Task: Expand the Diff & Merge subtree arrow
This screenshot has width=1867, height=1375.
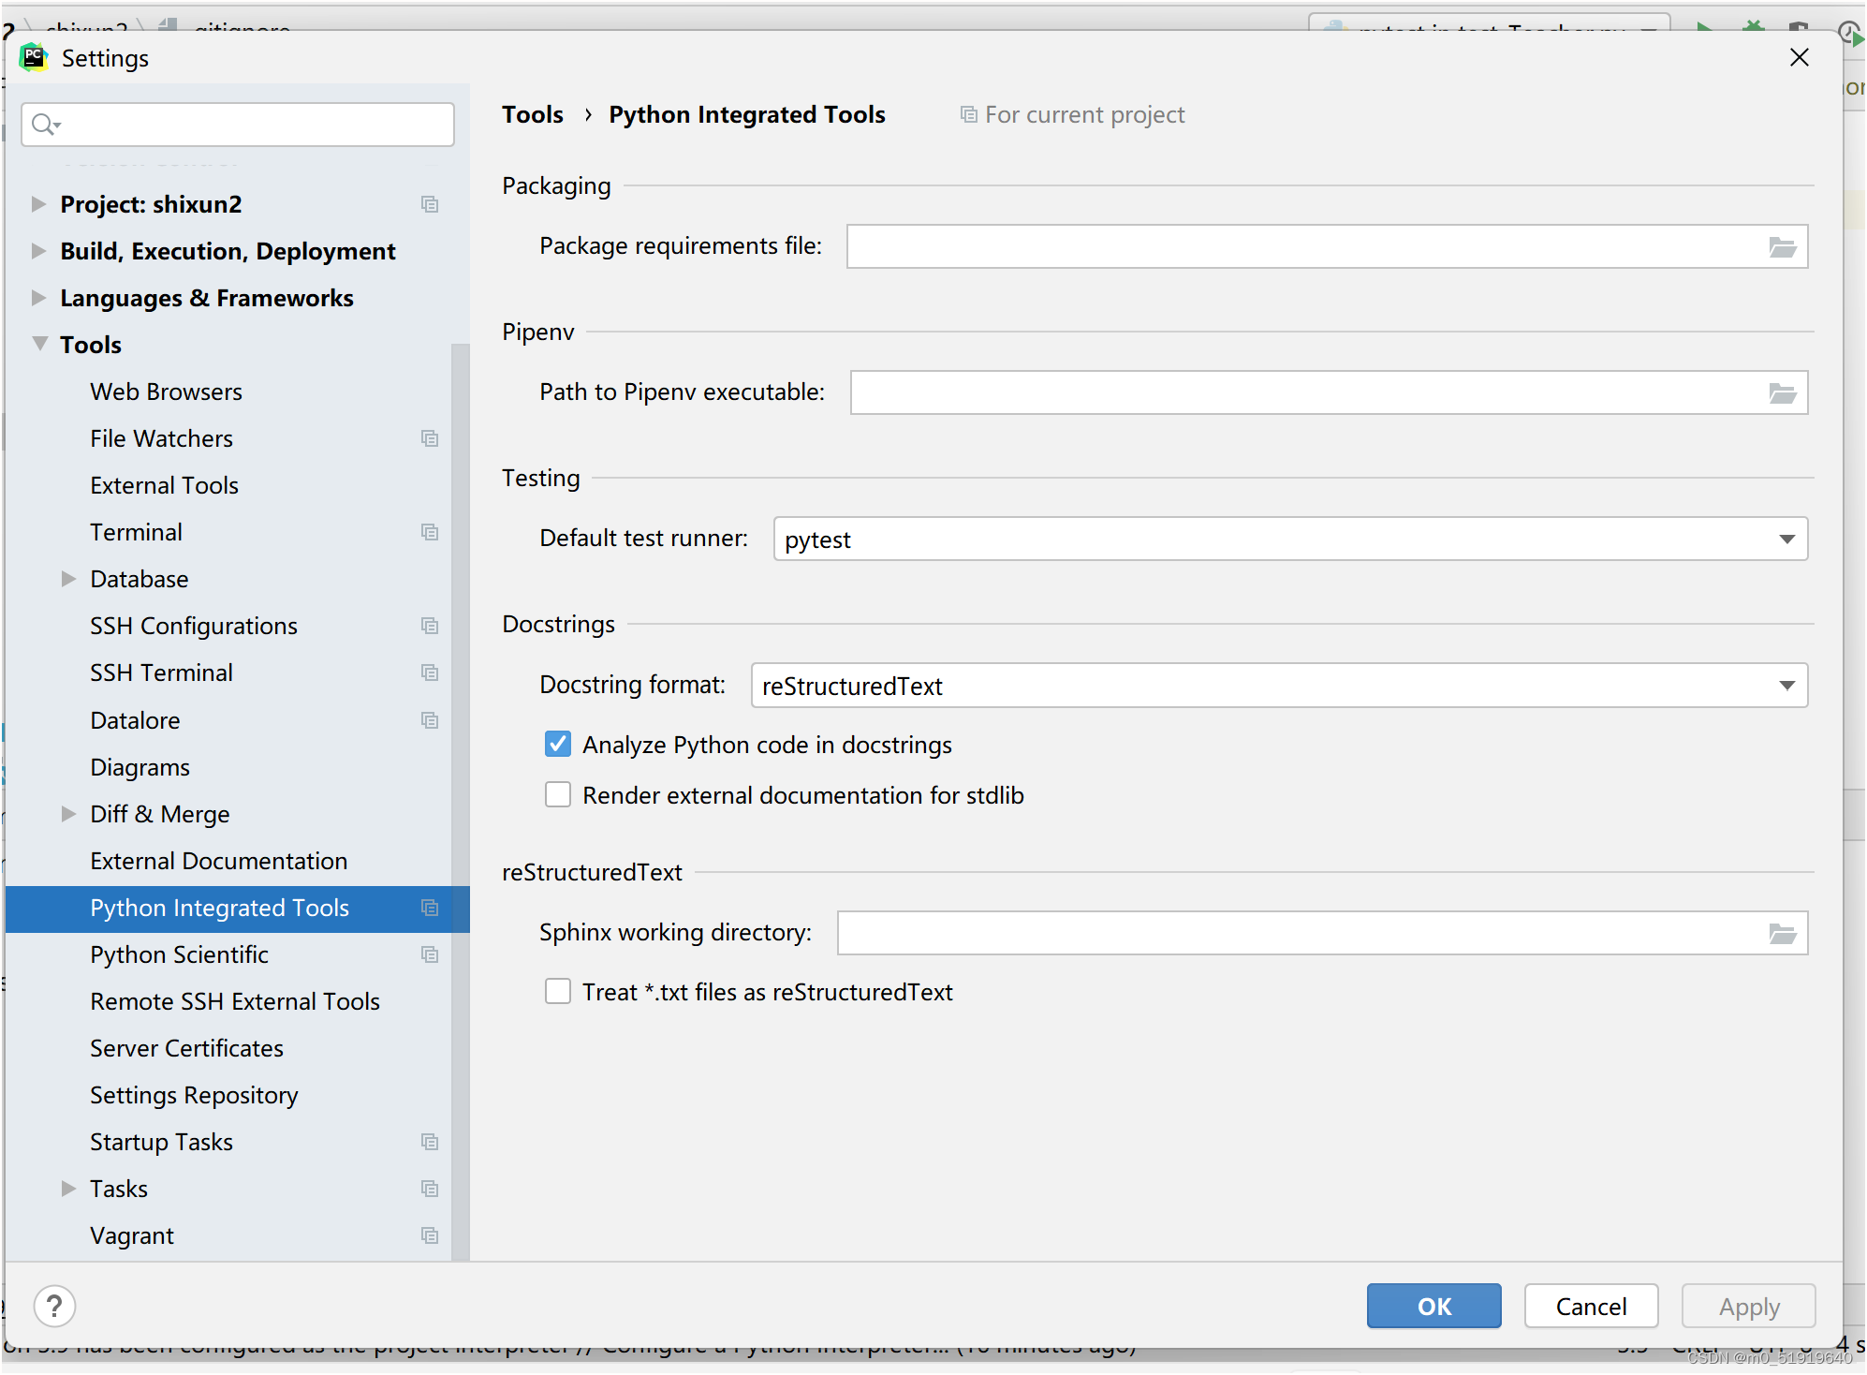Action: (x=68, y=814)
